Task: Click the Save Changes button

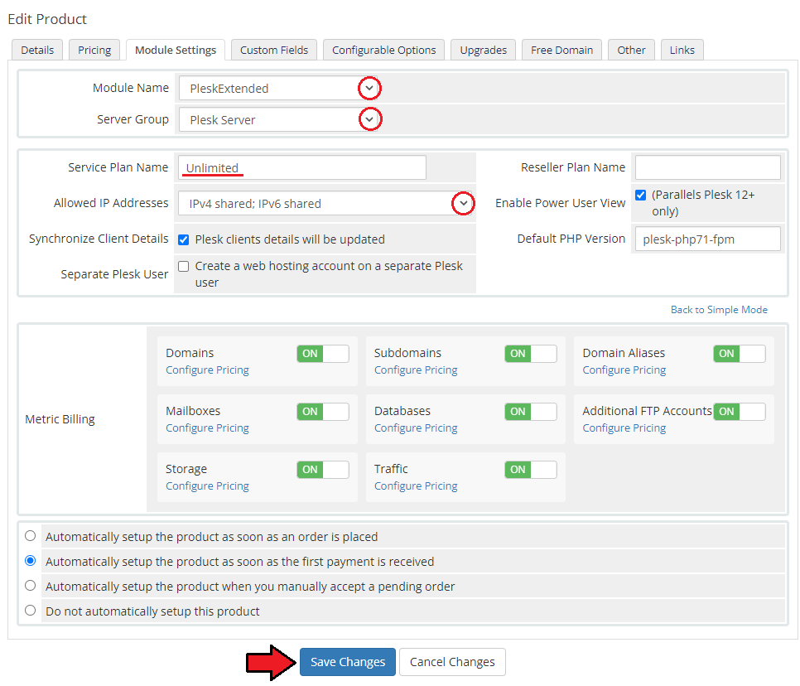Action: [348, 662]
